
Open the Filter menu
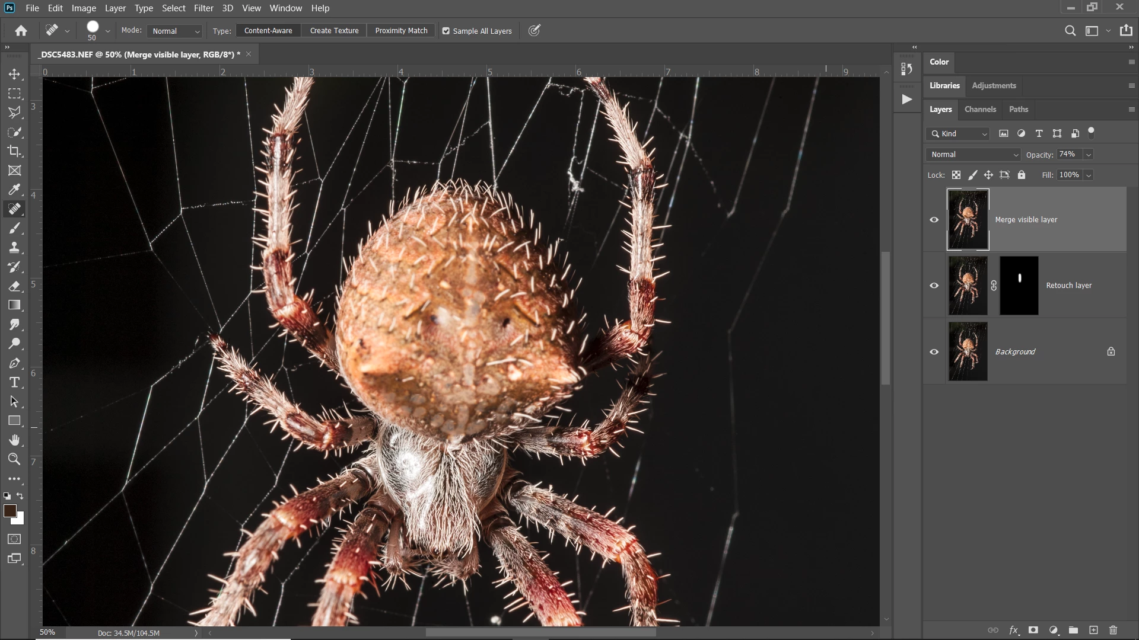pos(203,8)
